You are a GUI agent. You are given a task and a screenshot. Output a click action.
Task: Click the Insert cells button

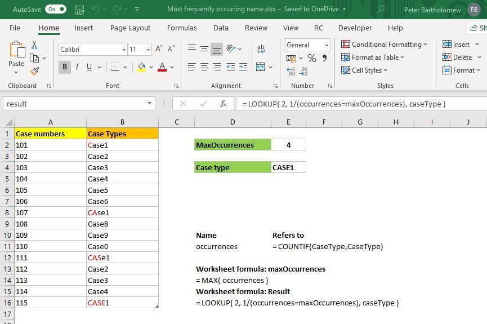pyautogui.click(x=456, y=45)
